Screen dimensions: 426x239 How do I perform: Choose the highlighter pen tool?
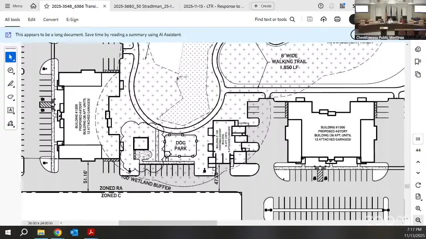click(10, 84)
